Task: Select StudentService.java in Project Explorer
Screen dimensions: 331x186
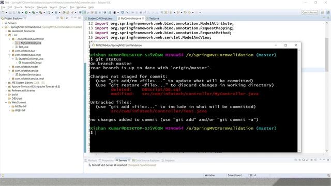Action: 28,74
